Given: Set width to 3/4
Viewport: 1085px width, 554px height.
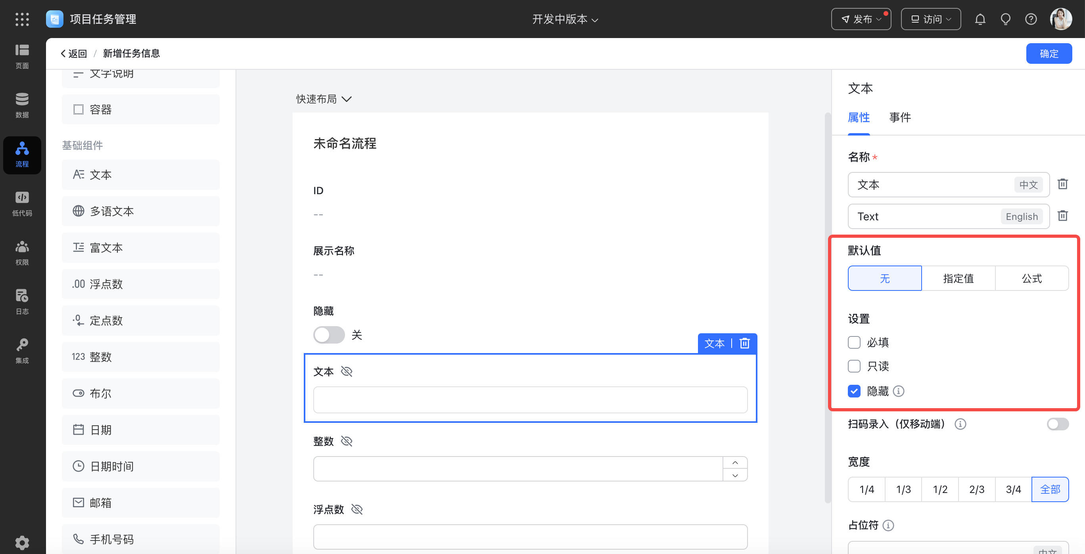Looking at the screenshot, I should 1013,489.
